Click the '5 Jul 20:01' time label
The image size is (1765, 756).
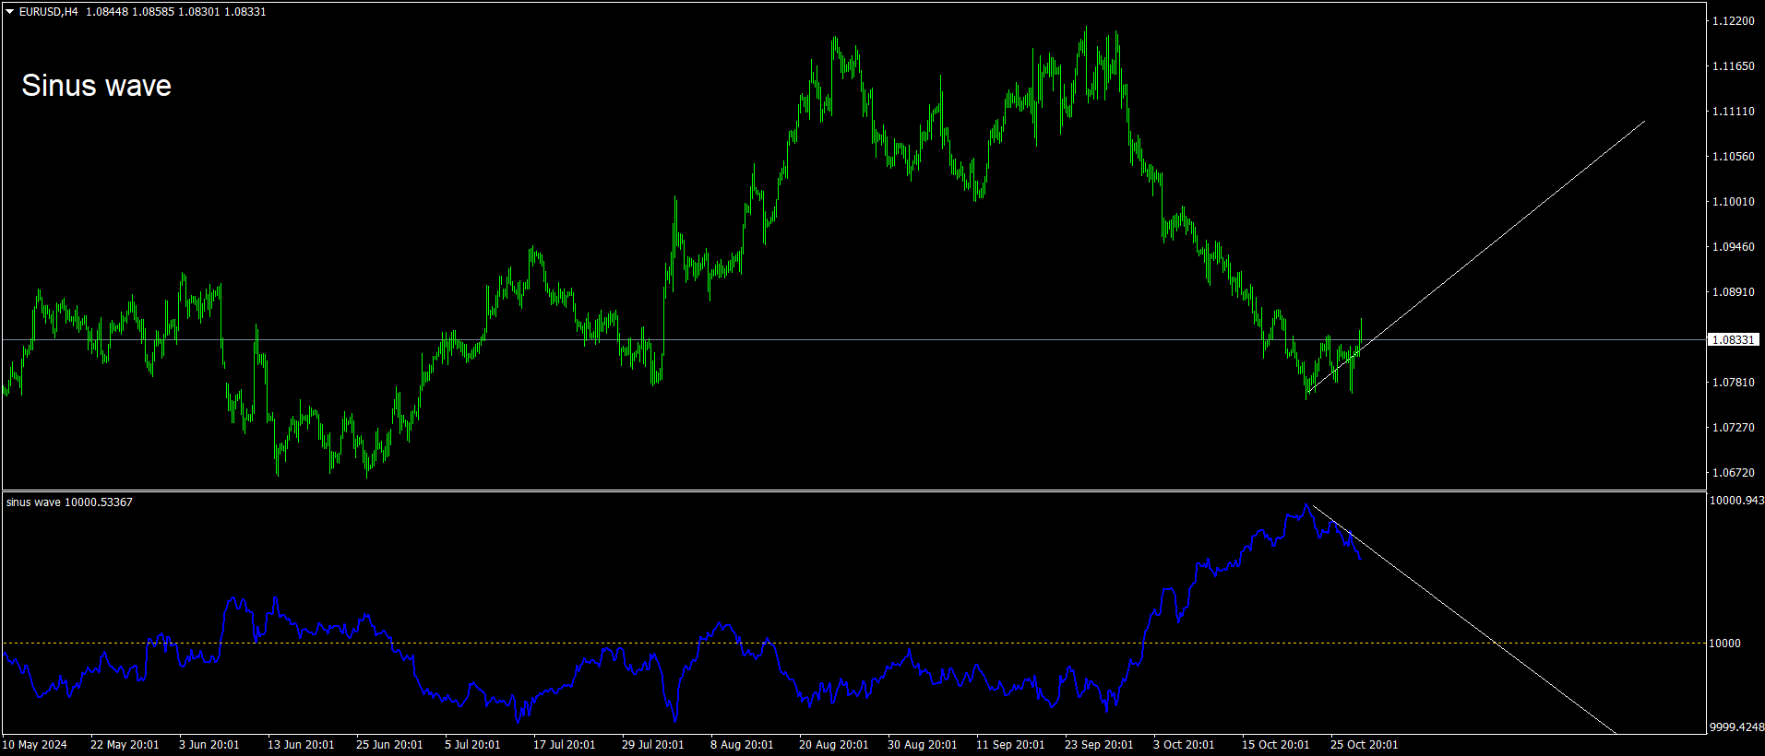pyautogui.click(x=473, y=745)
